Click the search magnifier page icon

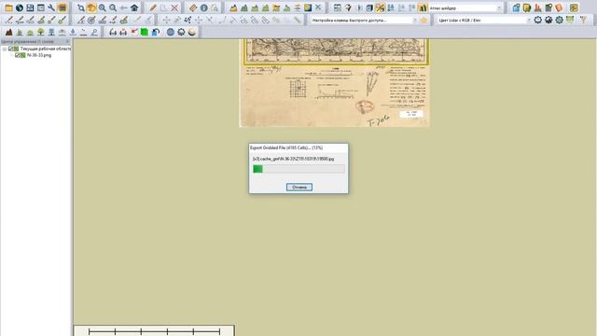215,7
